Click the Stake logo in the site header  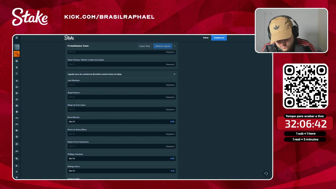(69, 38)
